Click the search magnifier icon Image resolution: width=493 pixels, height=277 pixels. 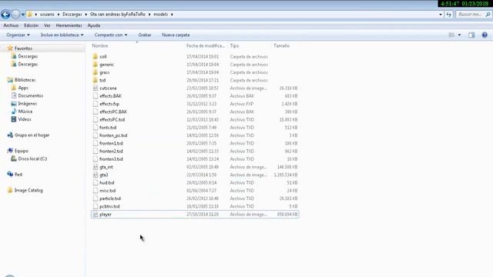click(488, 15)
